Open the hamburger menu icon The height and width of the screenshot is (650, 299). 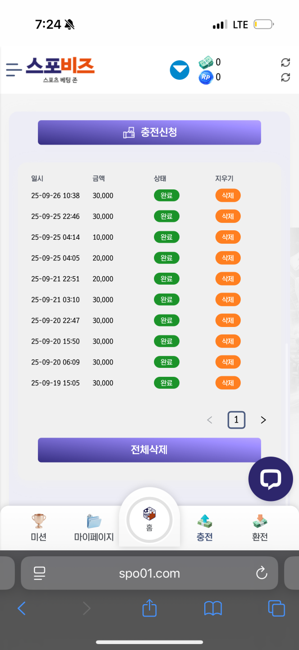pos(13,70)
